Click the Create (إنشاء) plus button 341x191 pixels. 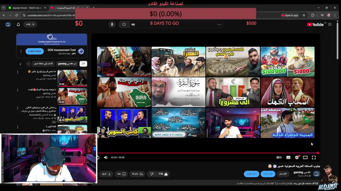(x=30, y=24)
